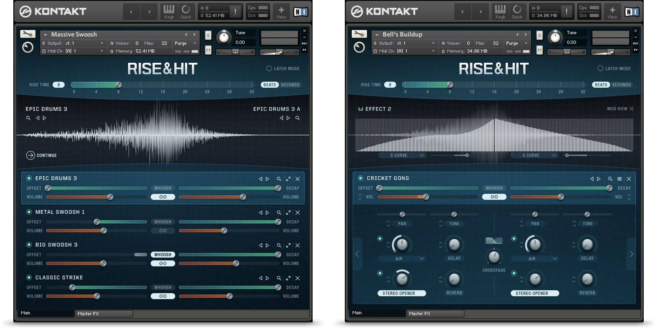This screenshot has height=329, width=657.
Task: Click Whoosh button on Big Swoosh 3 row
Action: [x=163, y=255]
